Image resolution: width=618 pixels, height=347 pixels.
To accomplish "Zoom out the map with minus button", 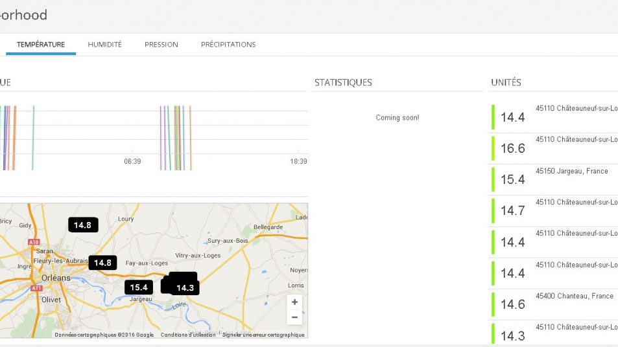I will tap(294, 317).
